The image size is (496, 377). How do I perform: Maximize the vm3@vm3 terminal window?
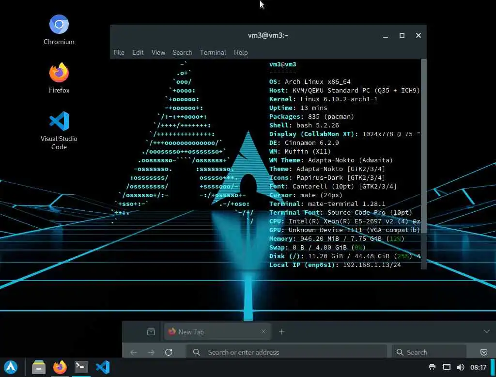402,35
